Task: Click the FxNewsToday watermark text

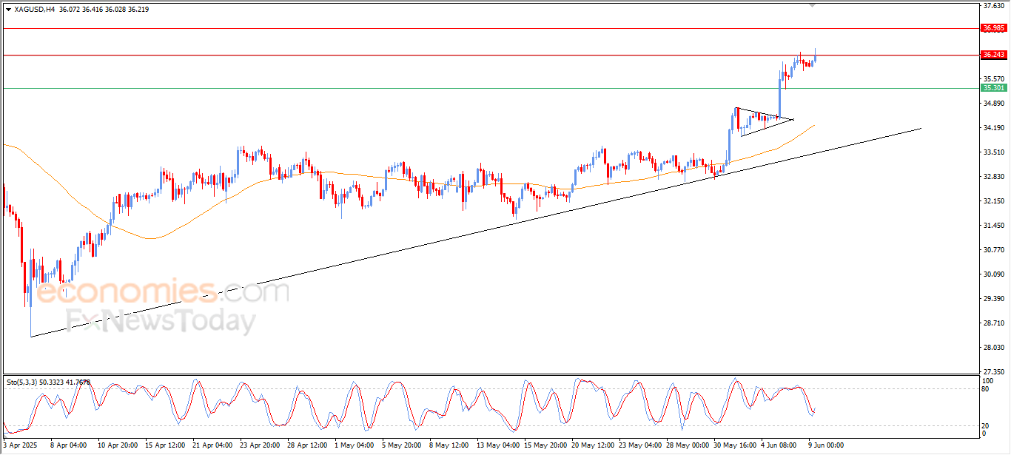Action: [x=161, y=321]
